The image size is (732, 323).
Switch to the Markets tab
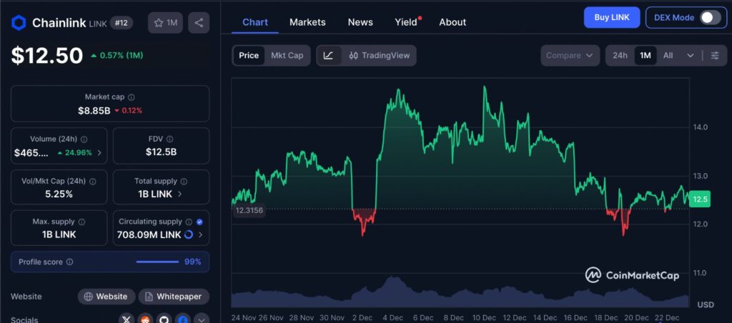point(307,22)
